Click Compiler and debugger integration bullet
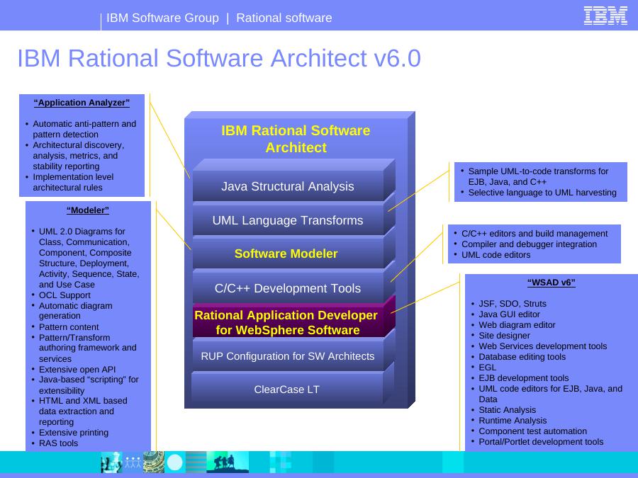 pos(529,244)
